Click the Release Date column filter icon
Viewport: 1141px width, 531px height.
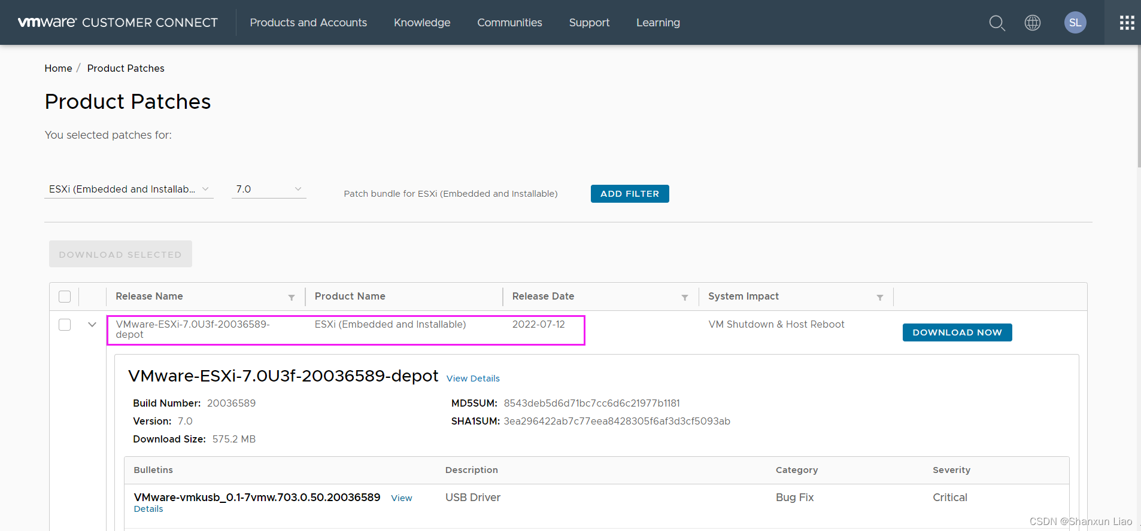[x=685, y=297]
